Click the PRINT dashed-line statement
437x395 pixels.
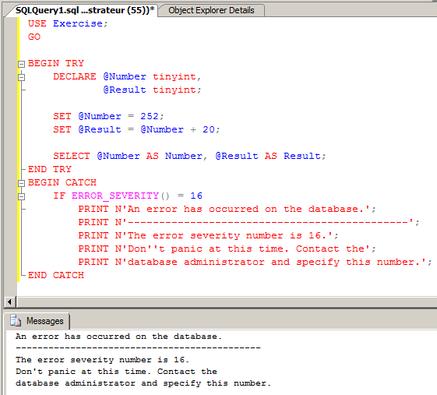248,222
